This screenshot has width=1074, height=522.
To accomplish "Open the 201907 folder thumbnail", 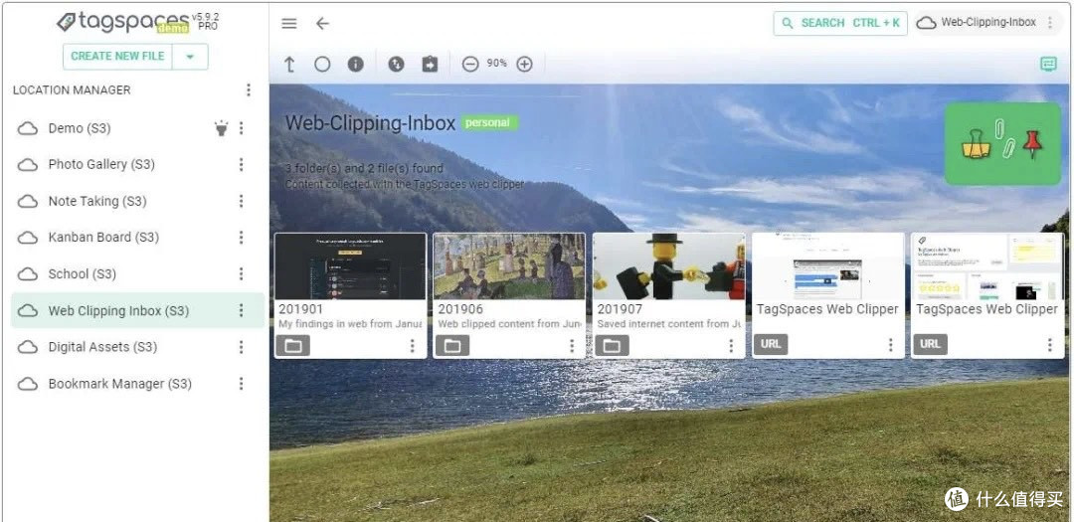I will pos(669,265).
